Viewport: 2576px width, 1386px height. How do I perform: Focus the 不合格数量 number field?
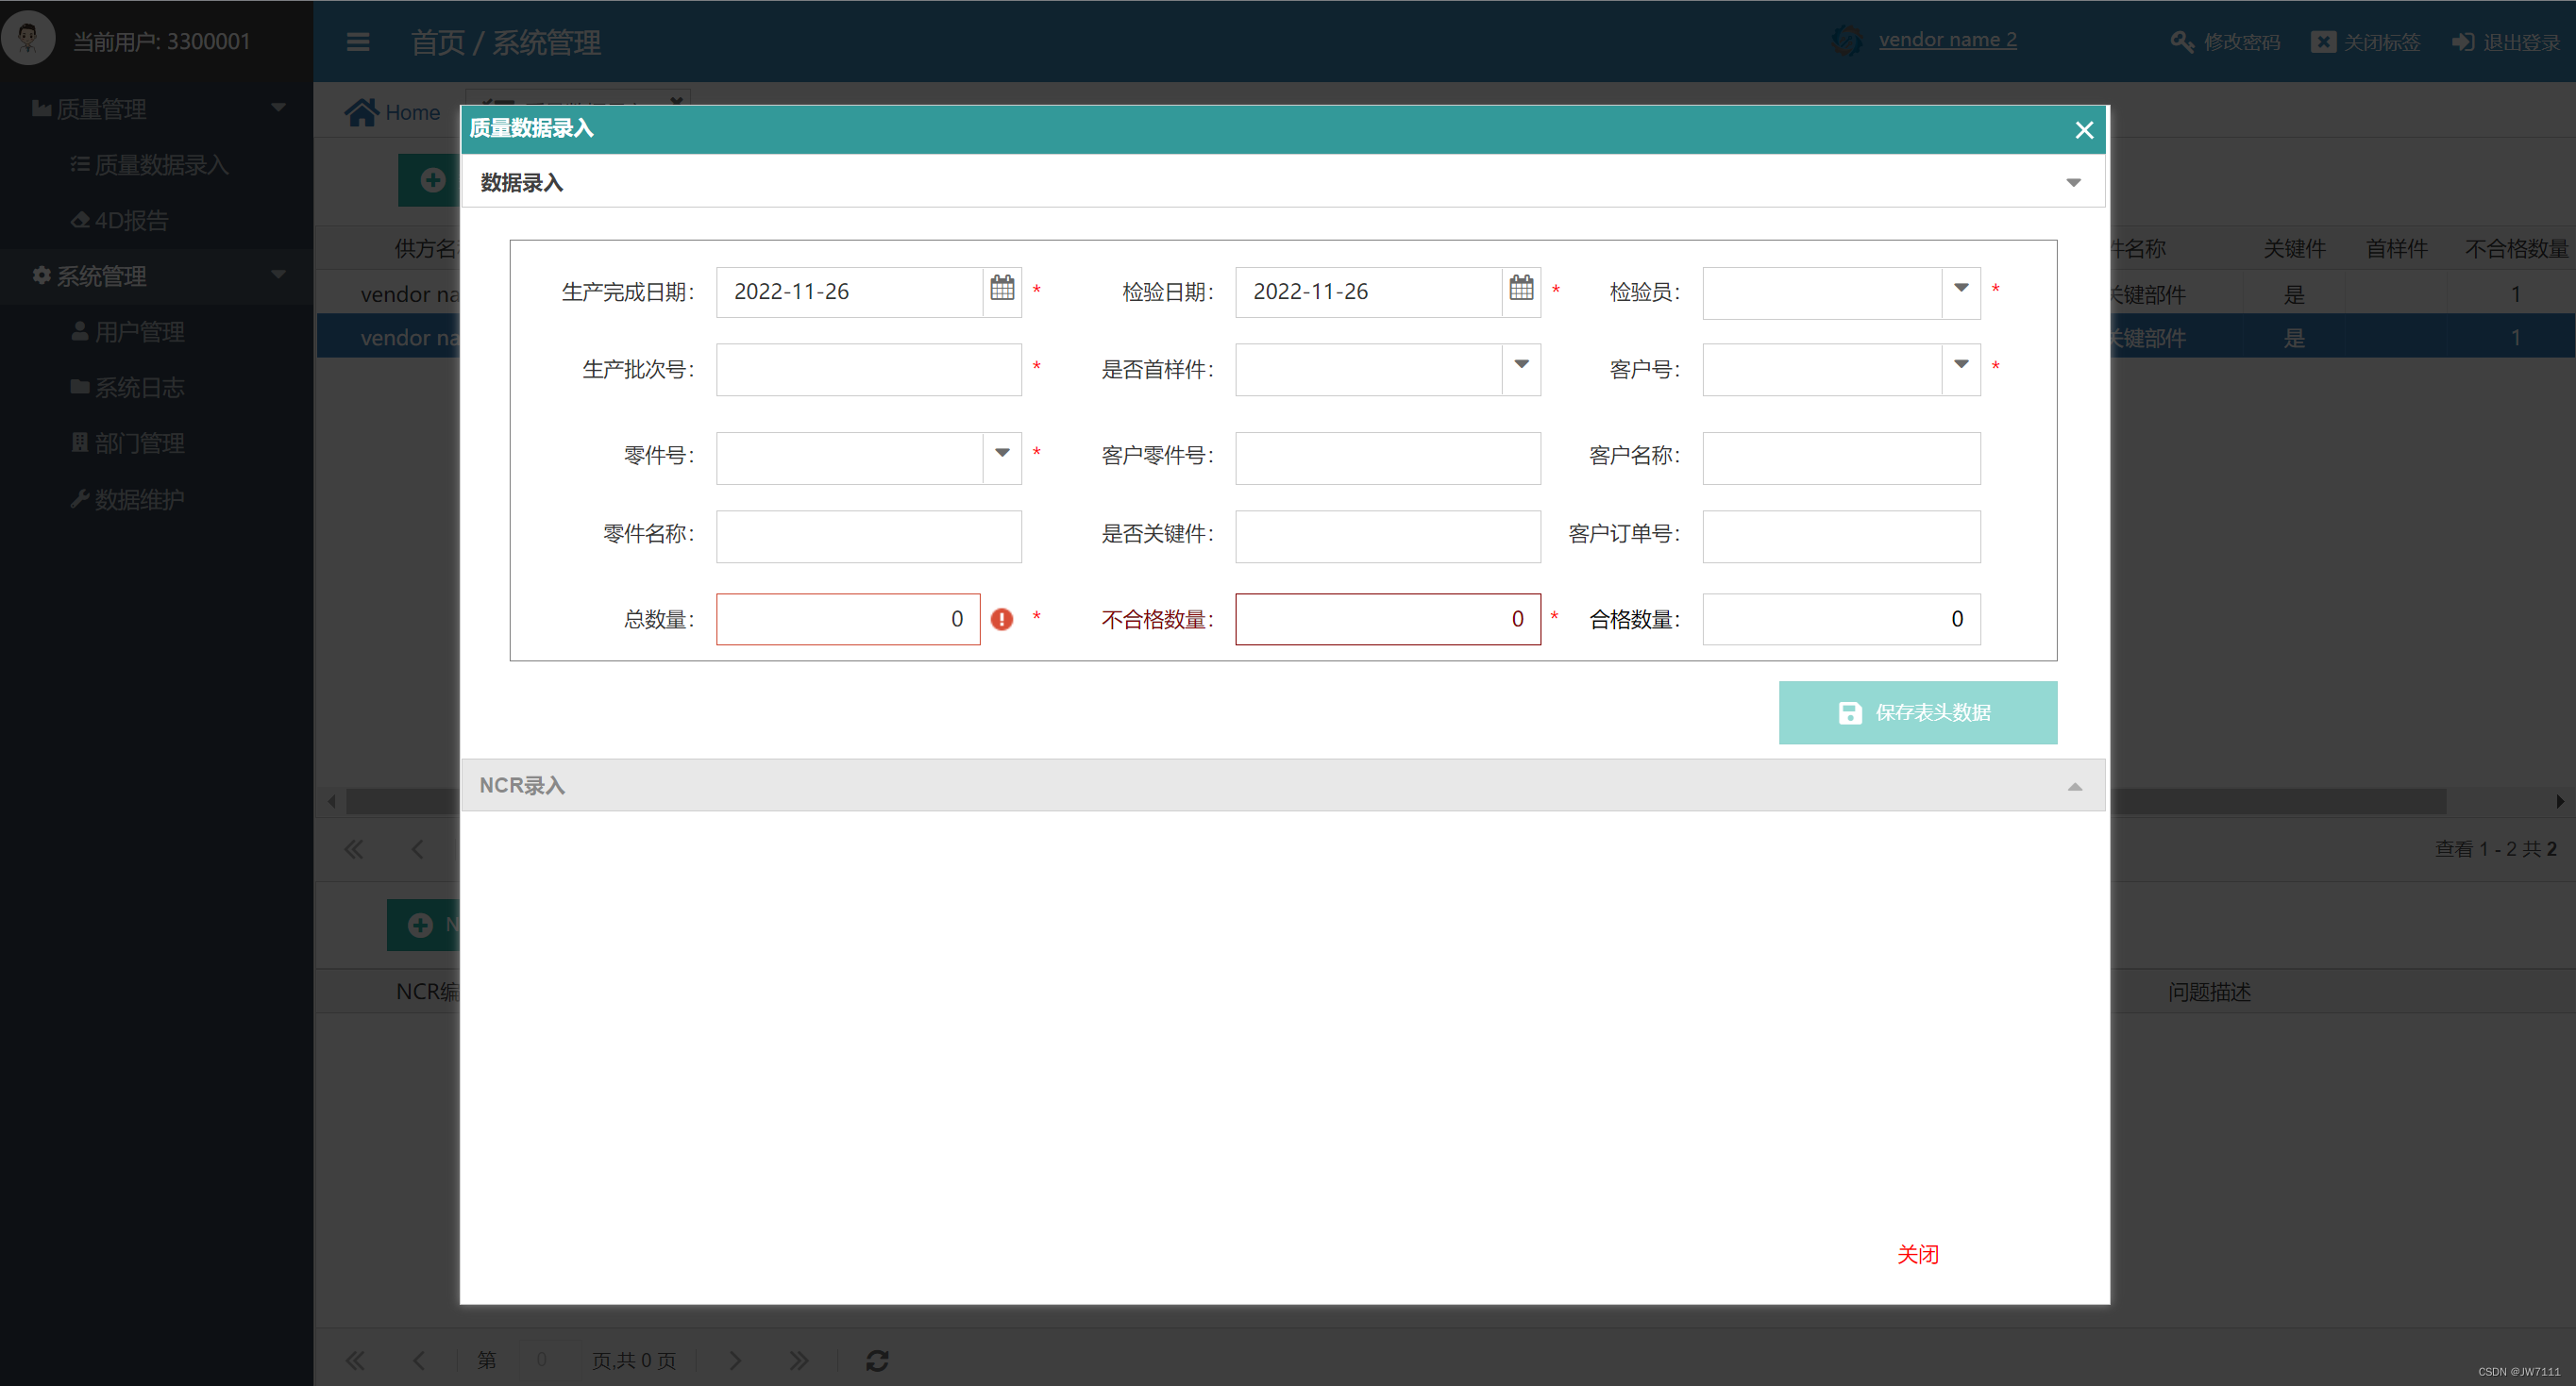pos(1387,620)
